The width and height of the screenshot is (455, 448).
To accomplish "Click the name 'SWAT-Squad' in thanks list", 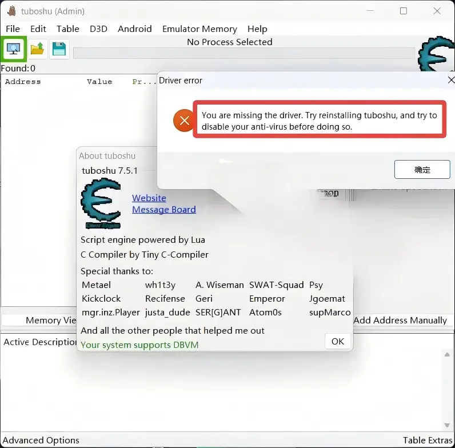I will (277, 285).
